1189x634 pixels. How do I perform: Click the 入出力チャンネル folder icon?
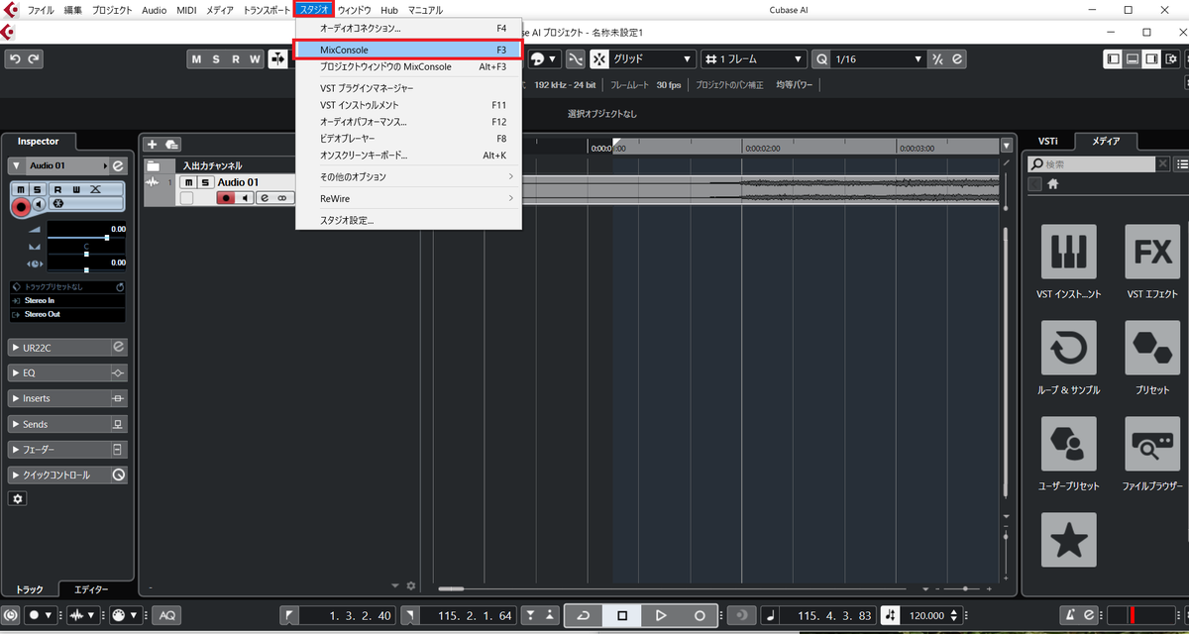[x=154, y=165]
